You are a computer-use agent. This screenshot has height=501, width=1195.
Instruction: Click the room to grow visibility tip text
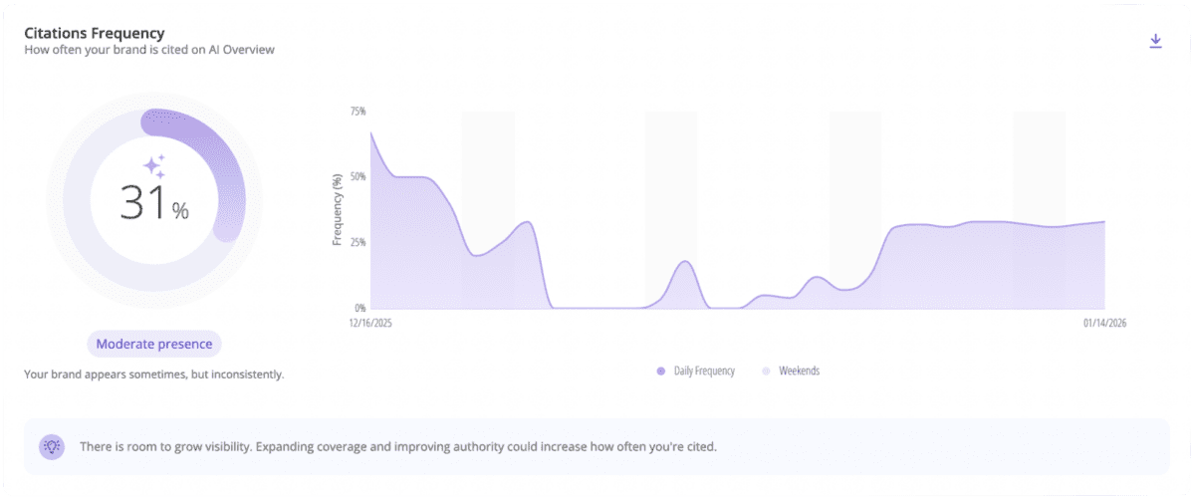click(398, 446)
